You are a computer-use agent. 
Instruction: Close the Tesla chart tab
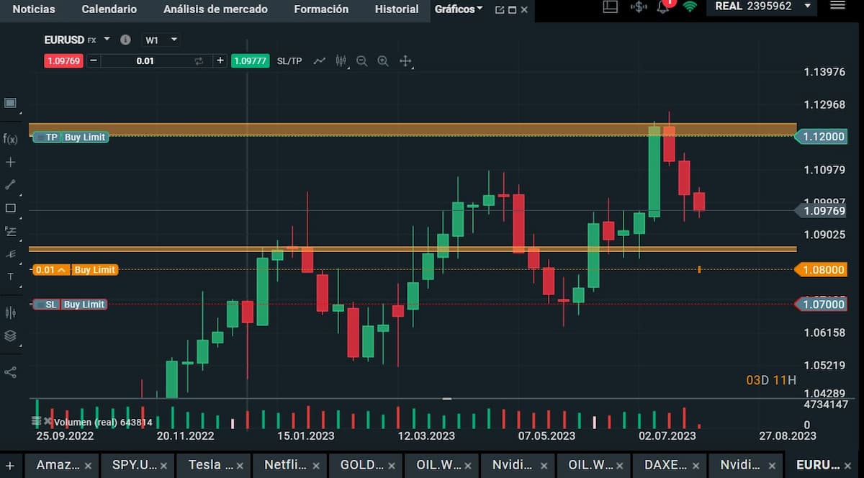(x=240, y=466)
